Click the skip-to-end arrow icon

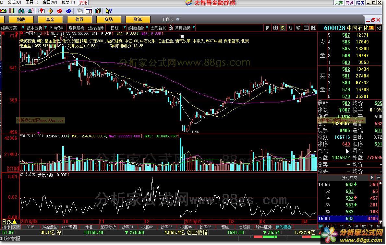pyautogui.click(x=314, y=28)
